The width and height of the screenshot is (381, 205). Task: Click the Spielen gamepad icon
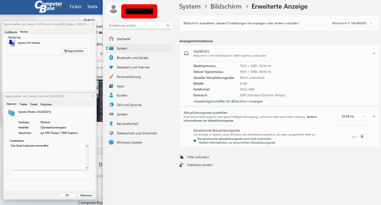(111, 114)
